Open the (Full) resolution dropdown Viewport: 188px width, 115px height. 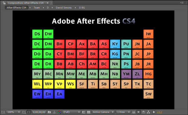click(71, 112)
